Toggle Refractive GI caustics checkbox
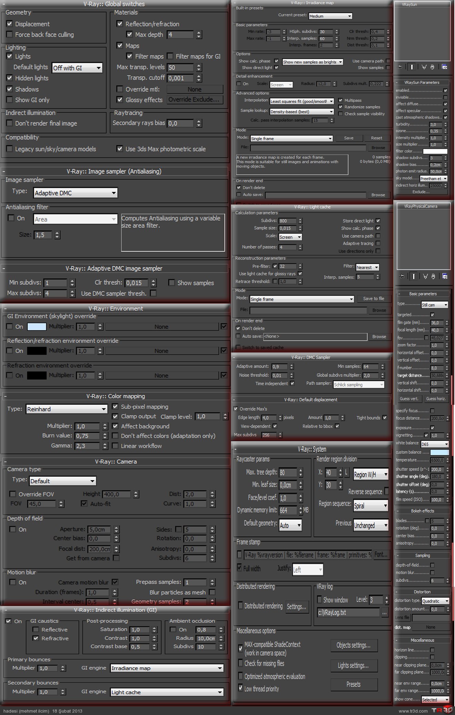Viewport: 455px width, 715px height. pyautogui.click(x=36, y=638)
